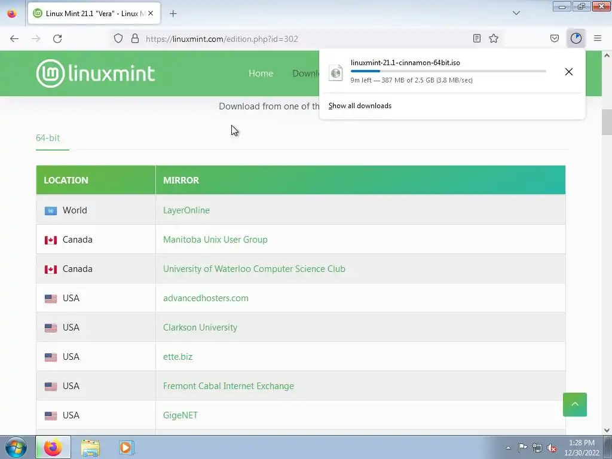Image resolution: width=612 pixels, height=459 pixels.
Task: Click the muted volume tray icon
Action: [552, 448]
